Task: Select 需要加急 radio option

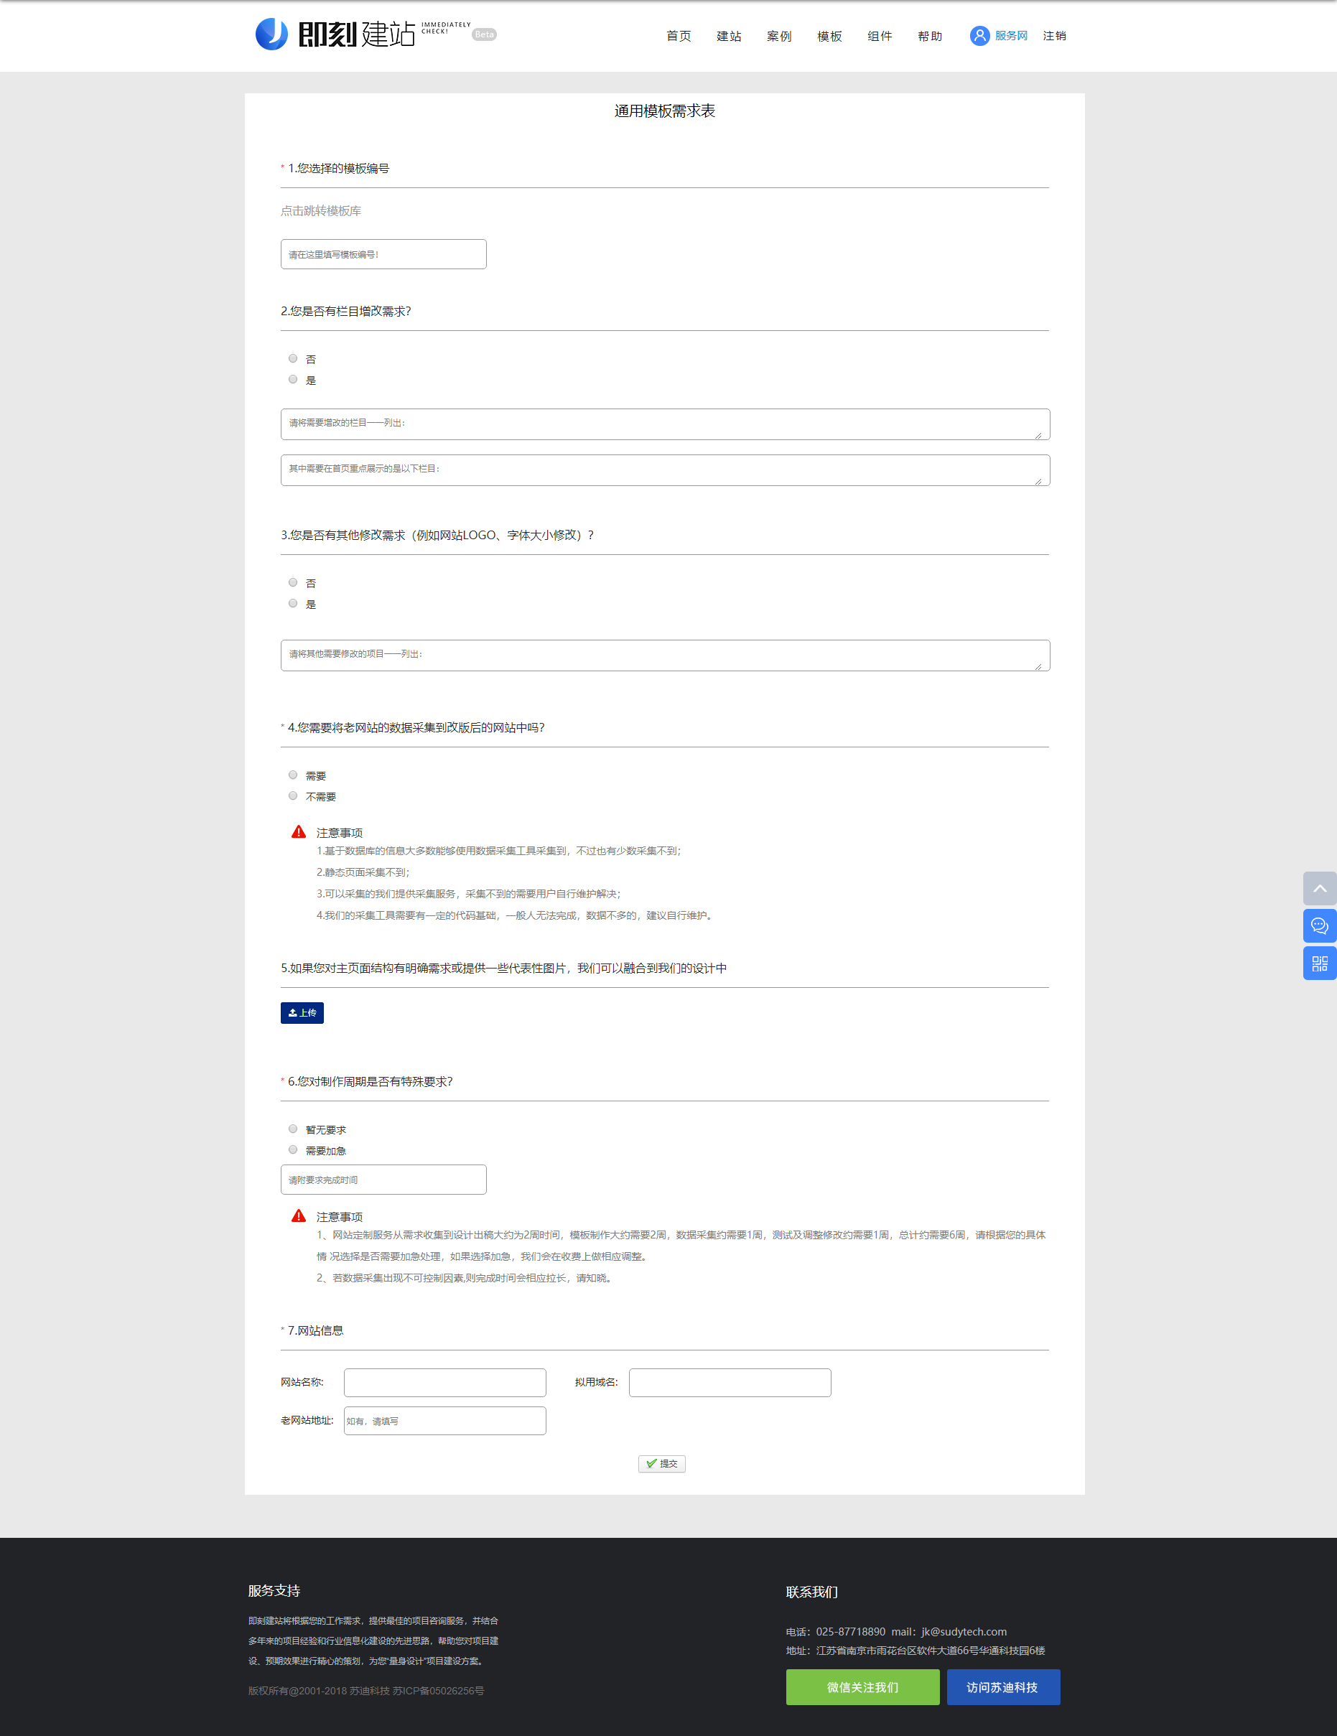Action: [293, 1149]
